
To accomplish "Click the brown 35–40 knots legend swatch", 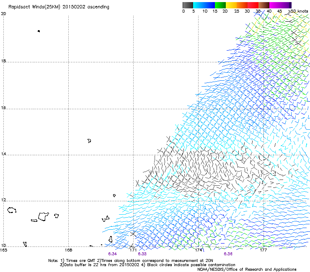I will point(264,5).
